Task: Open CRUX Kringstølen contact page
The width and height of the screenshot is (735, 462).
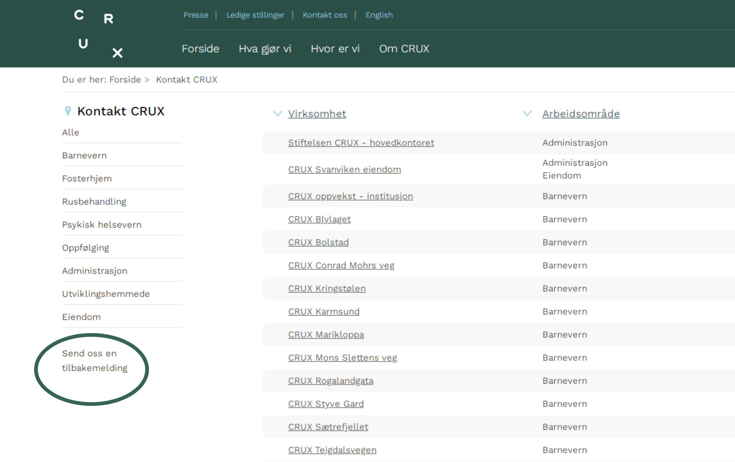Action: pos(327,289)
